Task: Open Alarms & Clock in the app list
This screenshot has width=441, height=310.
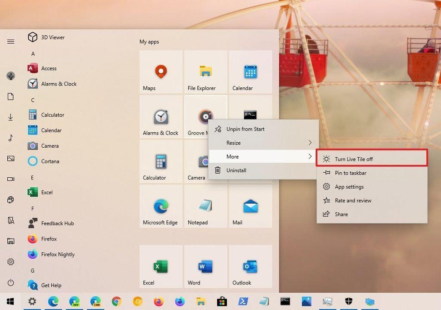Action: click(52, 84)
